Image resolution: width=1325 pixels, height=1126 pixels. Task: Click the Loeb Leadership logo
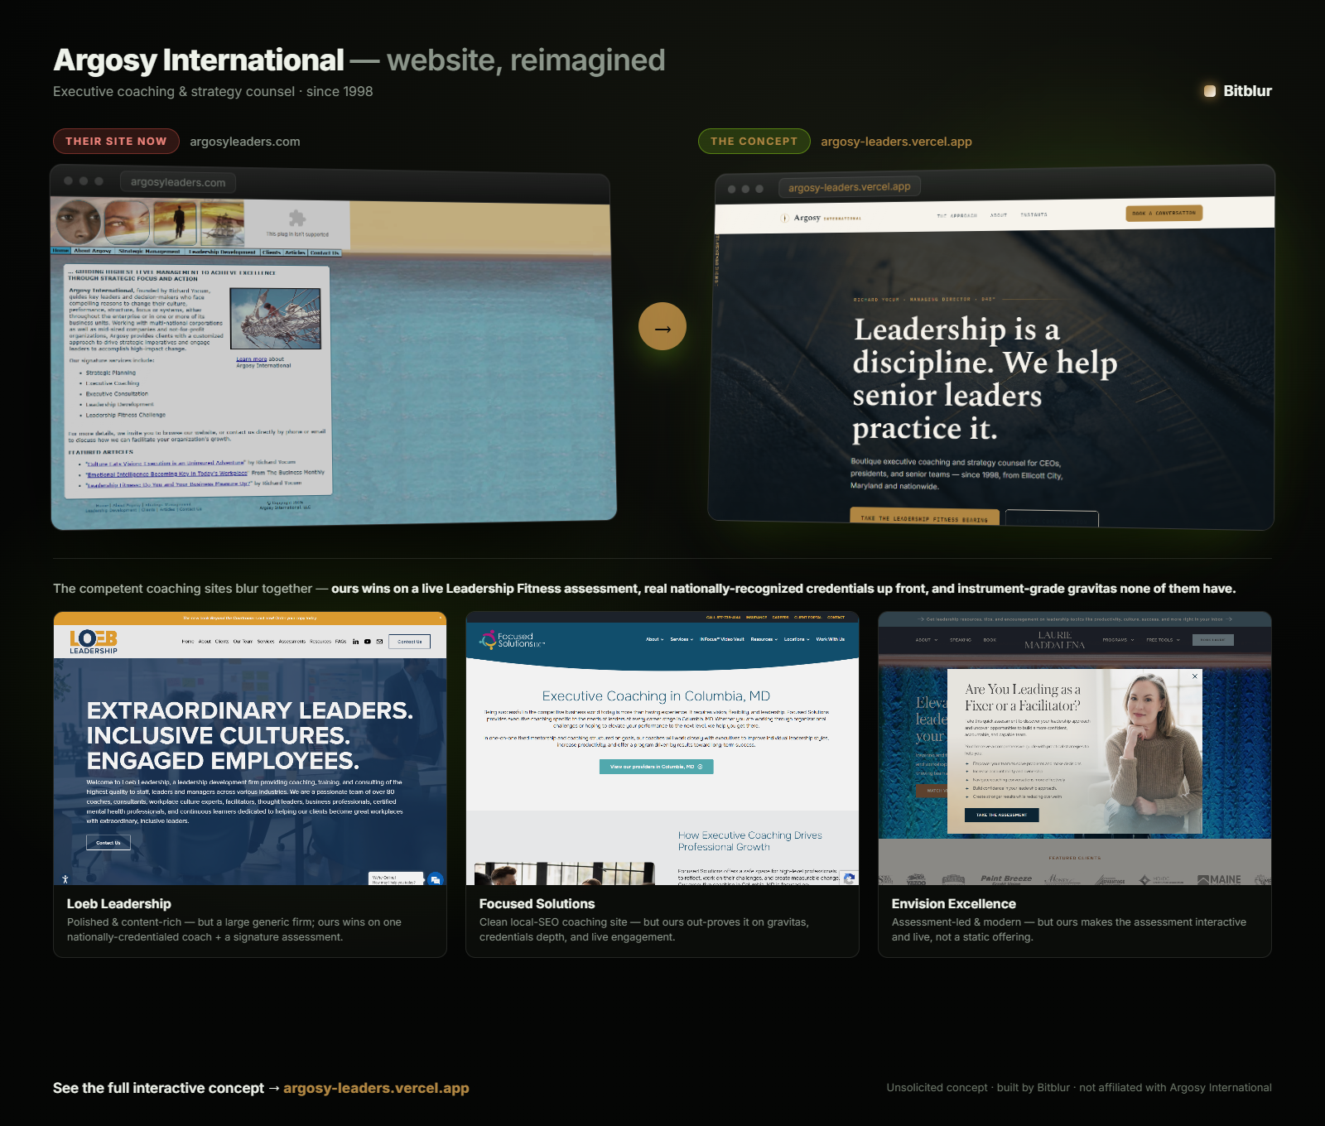tap(94, 642)
